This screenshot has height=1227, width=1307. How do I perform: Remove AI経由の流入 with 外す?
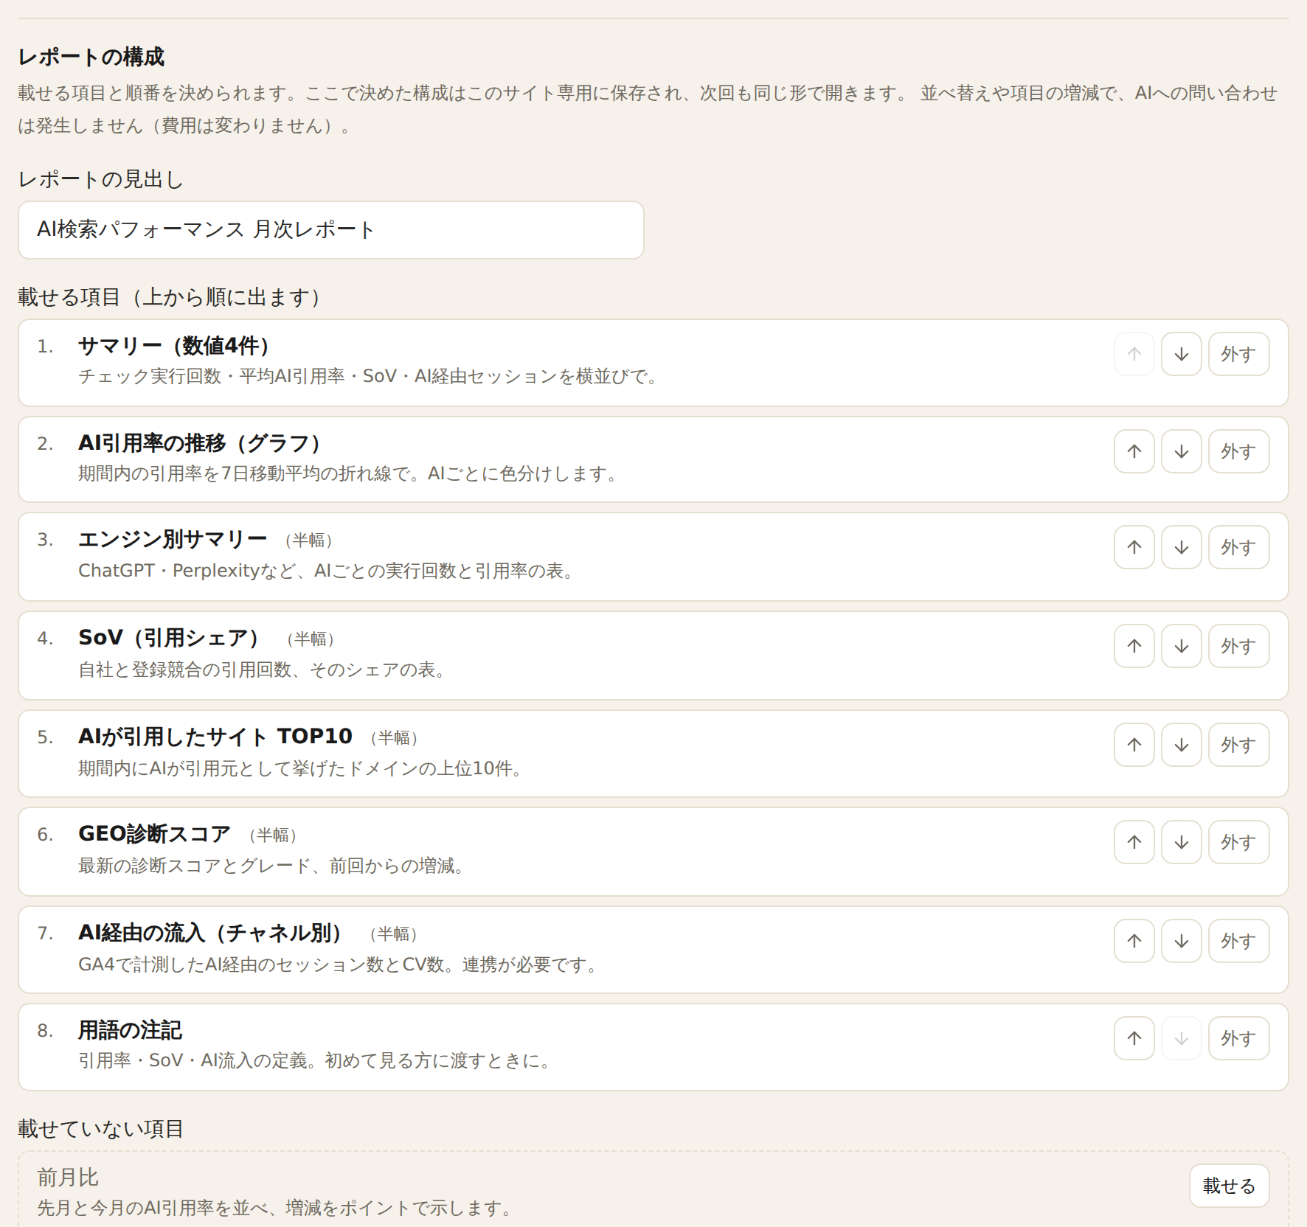coord(1238,941)
